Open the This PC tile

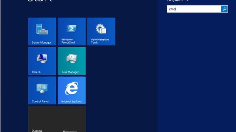pyautogui.click(x=42, y=61)
